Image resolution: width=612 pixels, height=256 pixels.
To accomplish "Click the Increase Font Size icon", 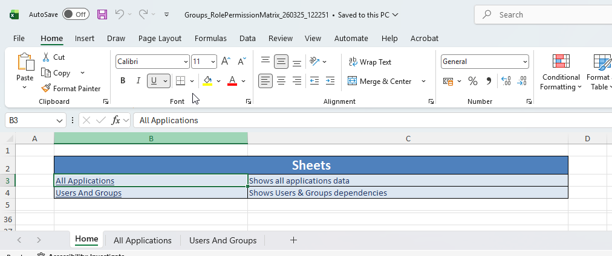I will tap(226, 62).
